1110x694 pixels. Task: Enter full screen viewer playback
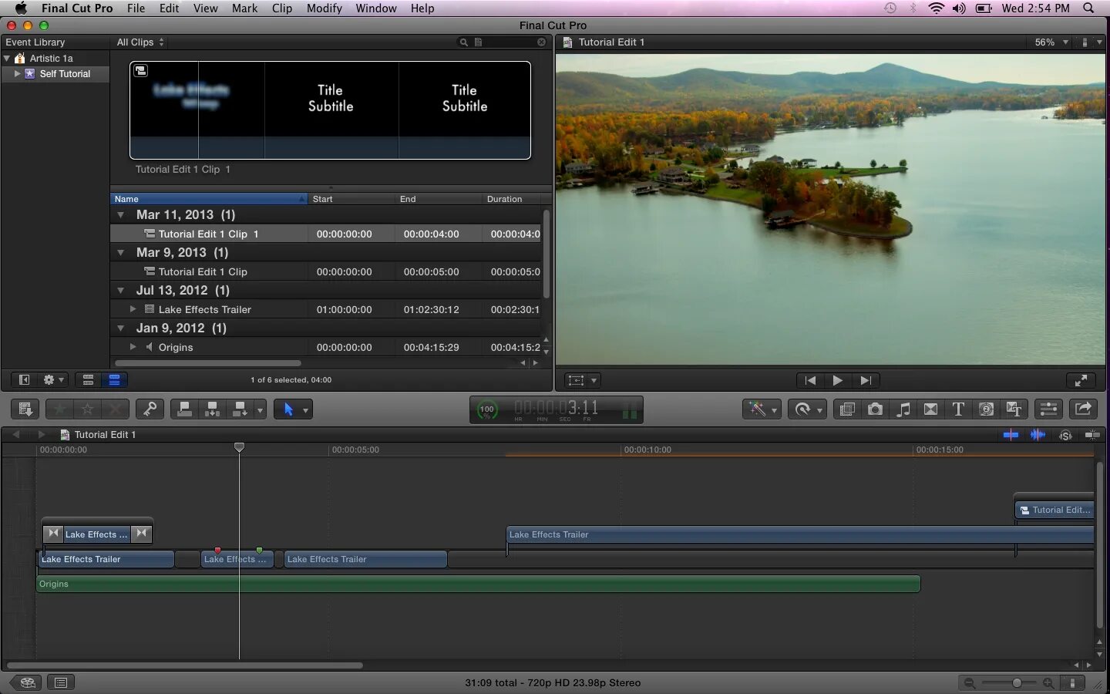tap(1081, 380)
